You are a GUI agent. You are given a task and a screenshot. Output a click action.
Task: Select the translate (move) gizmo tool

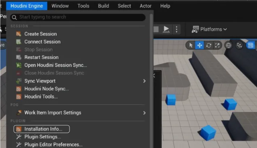[199, 45]
